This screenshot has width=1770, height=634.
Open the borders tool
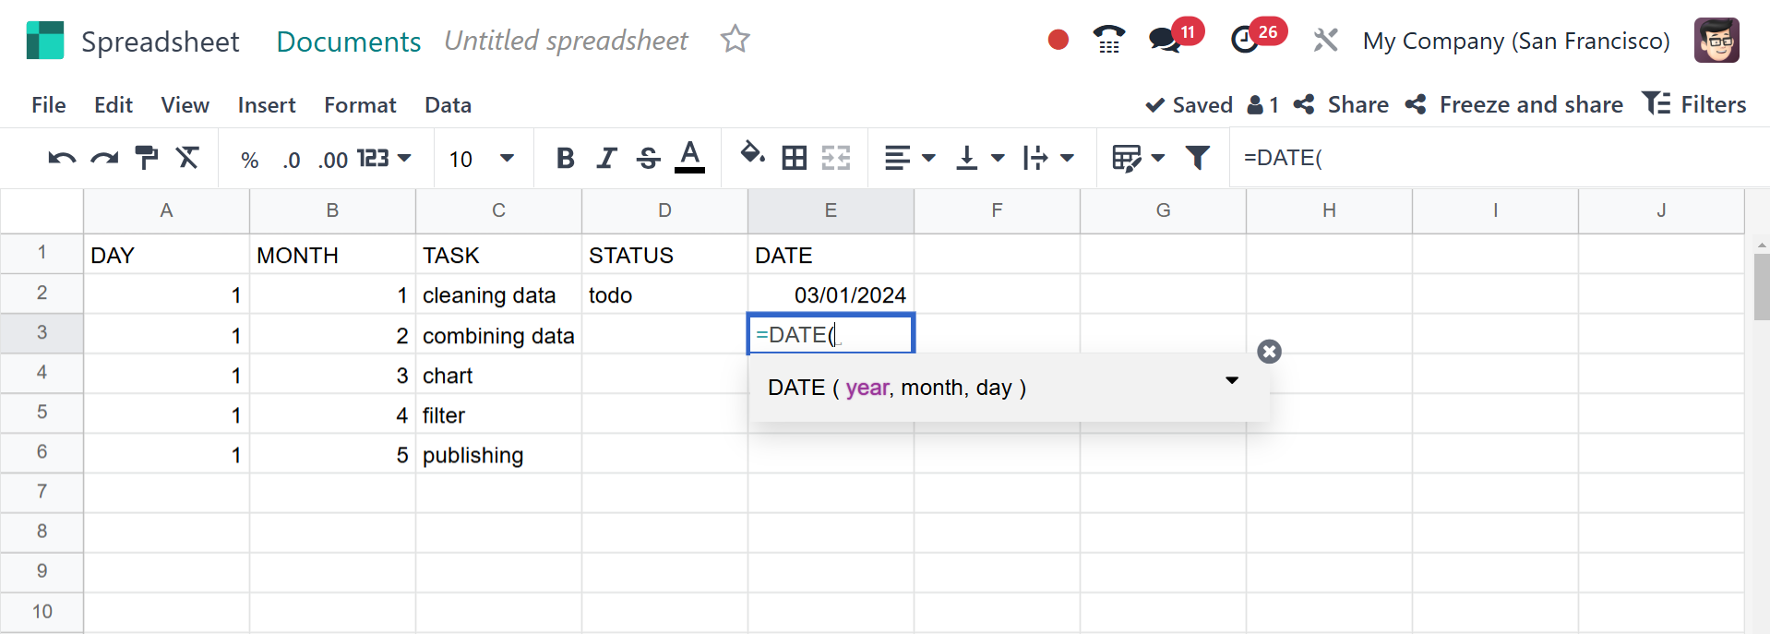point(794,159)
